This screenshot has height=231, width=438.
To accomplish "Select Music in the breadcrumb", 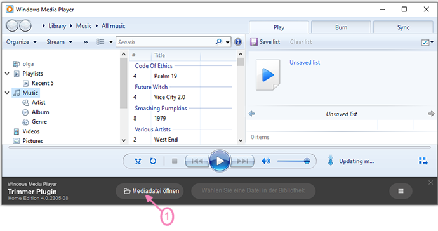I will [84, 26].
